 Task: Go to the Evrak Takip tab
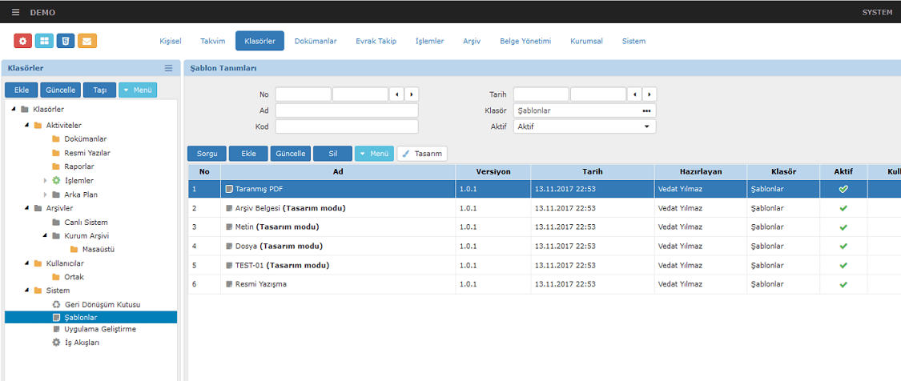[376, 41]
